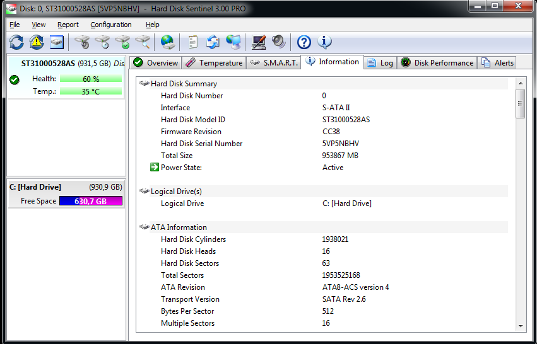
Task: Click the ATA Revision value ATA8-ACS version 4
Action: (355, 287)
